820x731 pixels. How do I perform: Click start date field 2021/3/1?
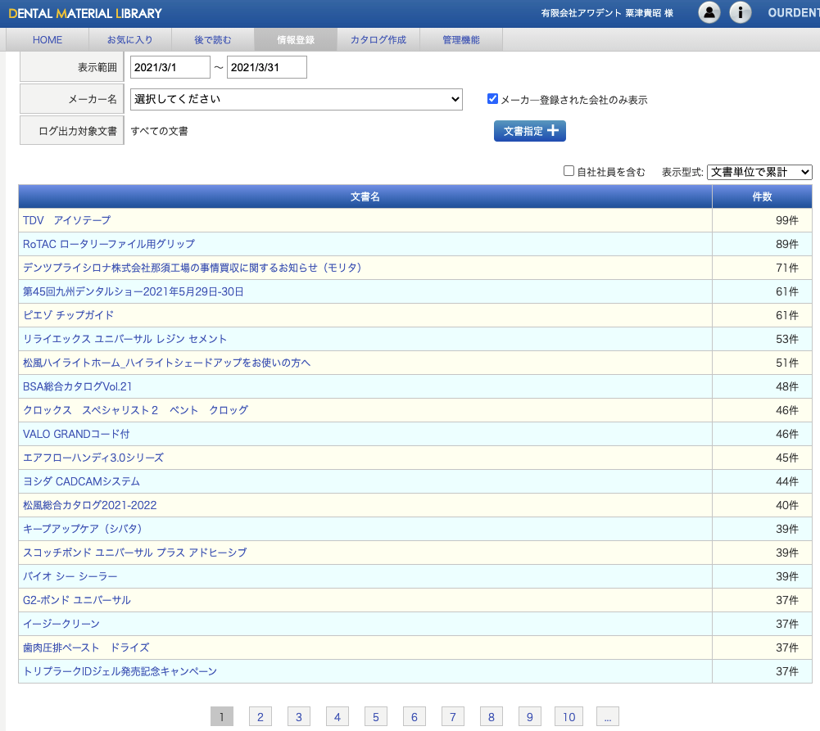[x=170, y=67]
